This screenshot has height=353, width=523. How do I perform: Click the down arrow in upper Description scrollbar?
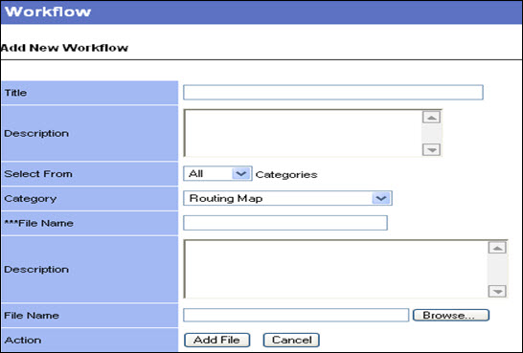432,149
